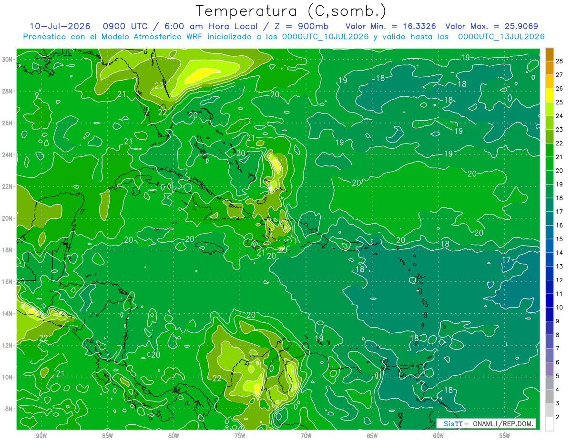Click the legend scale label '16'
Image resolution: width=572 pixels, height=442 pixels.
[560, 225]
